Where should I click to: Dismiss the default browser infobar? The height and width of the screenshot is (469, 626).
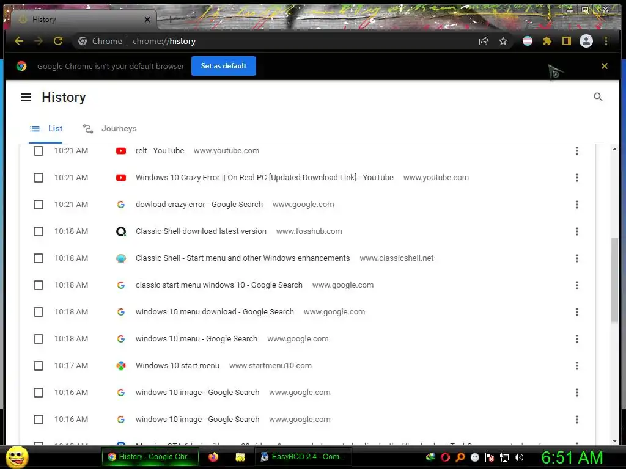(605, 66)
